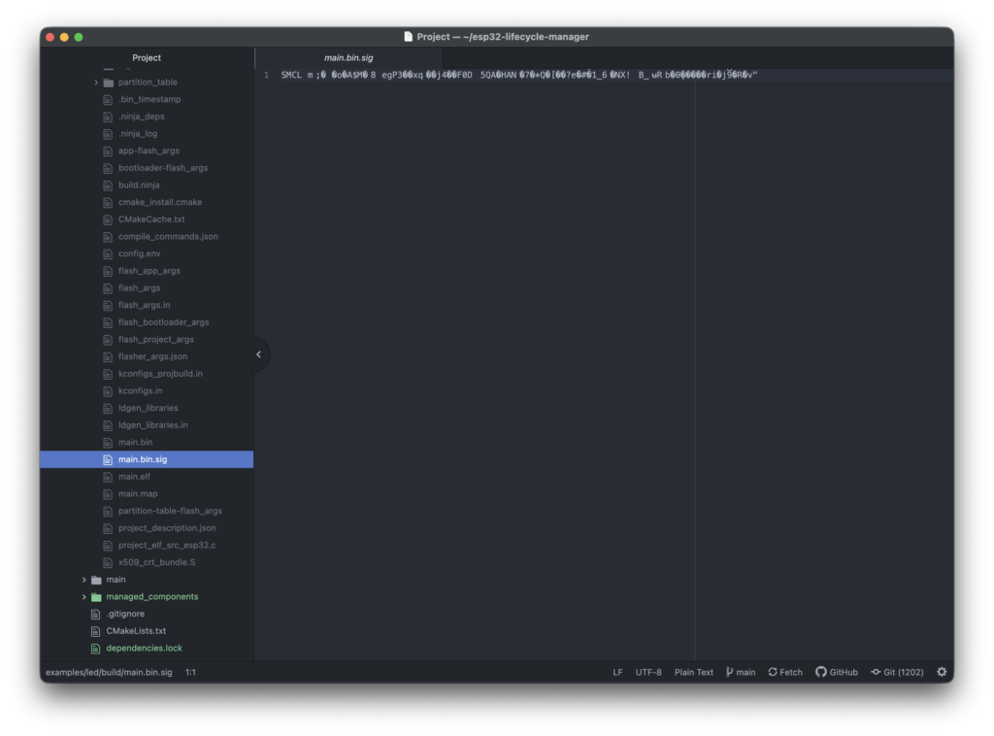Expand the managed_components folder chevron
994x736 pixels.
point(84,597)
